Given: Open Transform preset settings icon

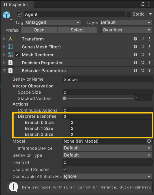Looking at the screenshot, I should pos(142,39).
